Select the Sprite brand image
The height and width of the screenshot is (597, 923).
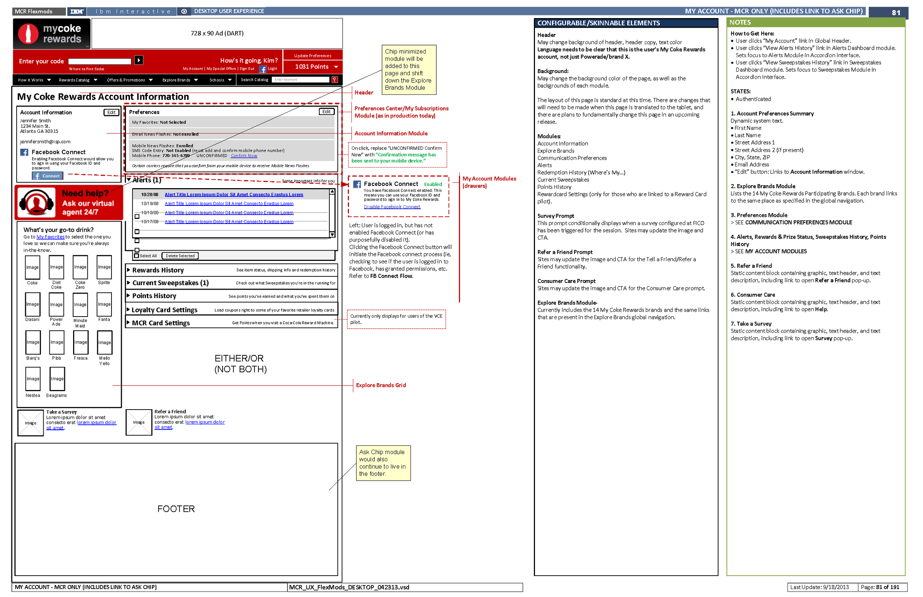tap(104, 267)
